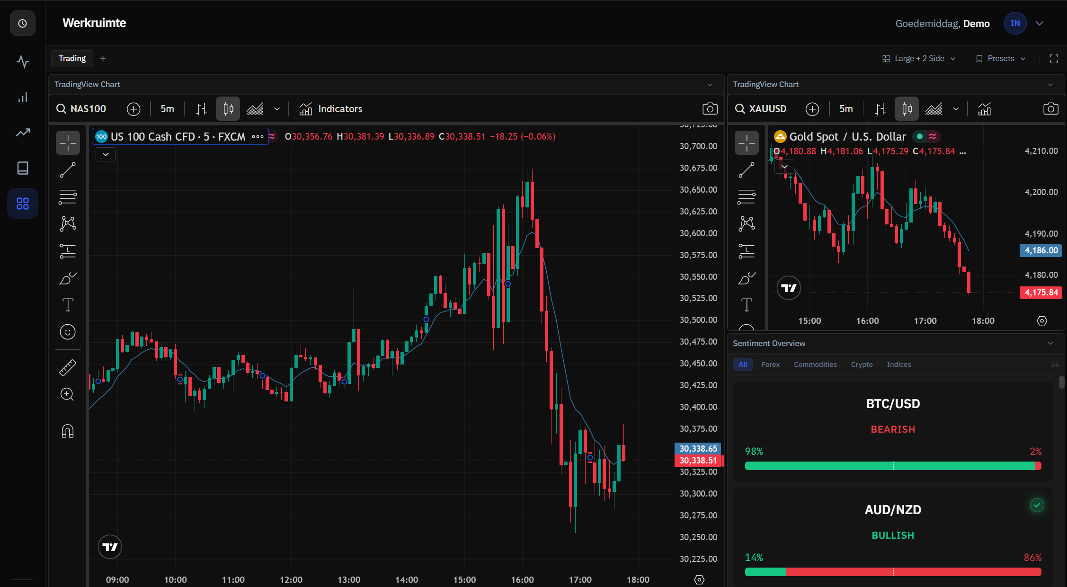Viewport: 1067px width, 587px height.
Task: Select text annotation tool on NAS100 chart
Action: pos(68,305)
